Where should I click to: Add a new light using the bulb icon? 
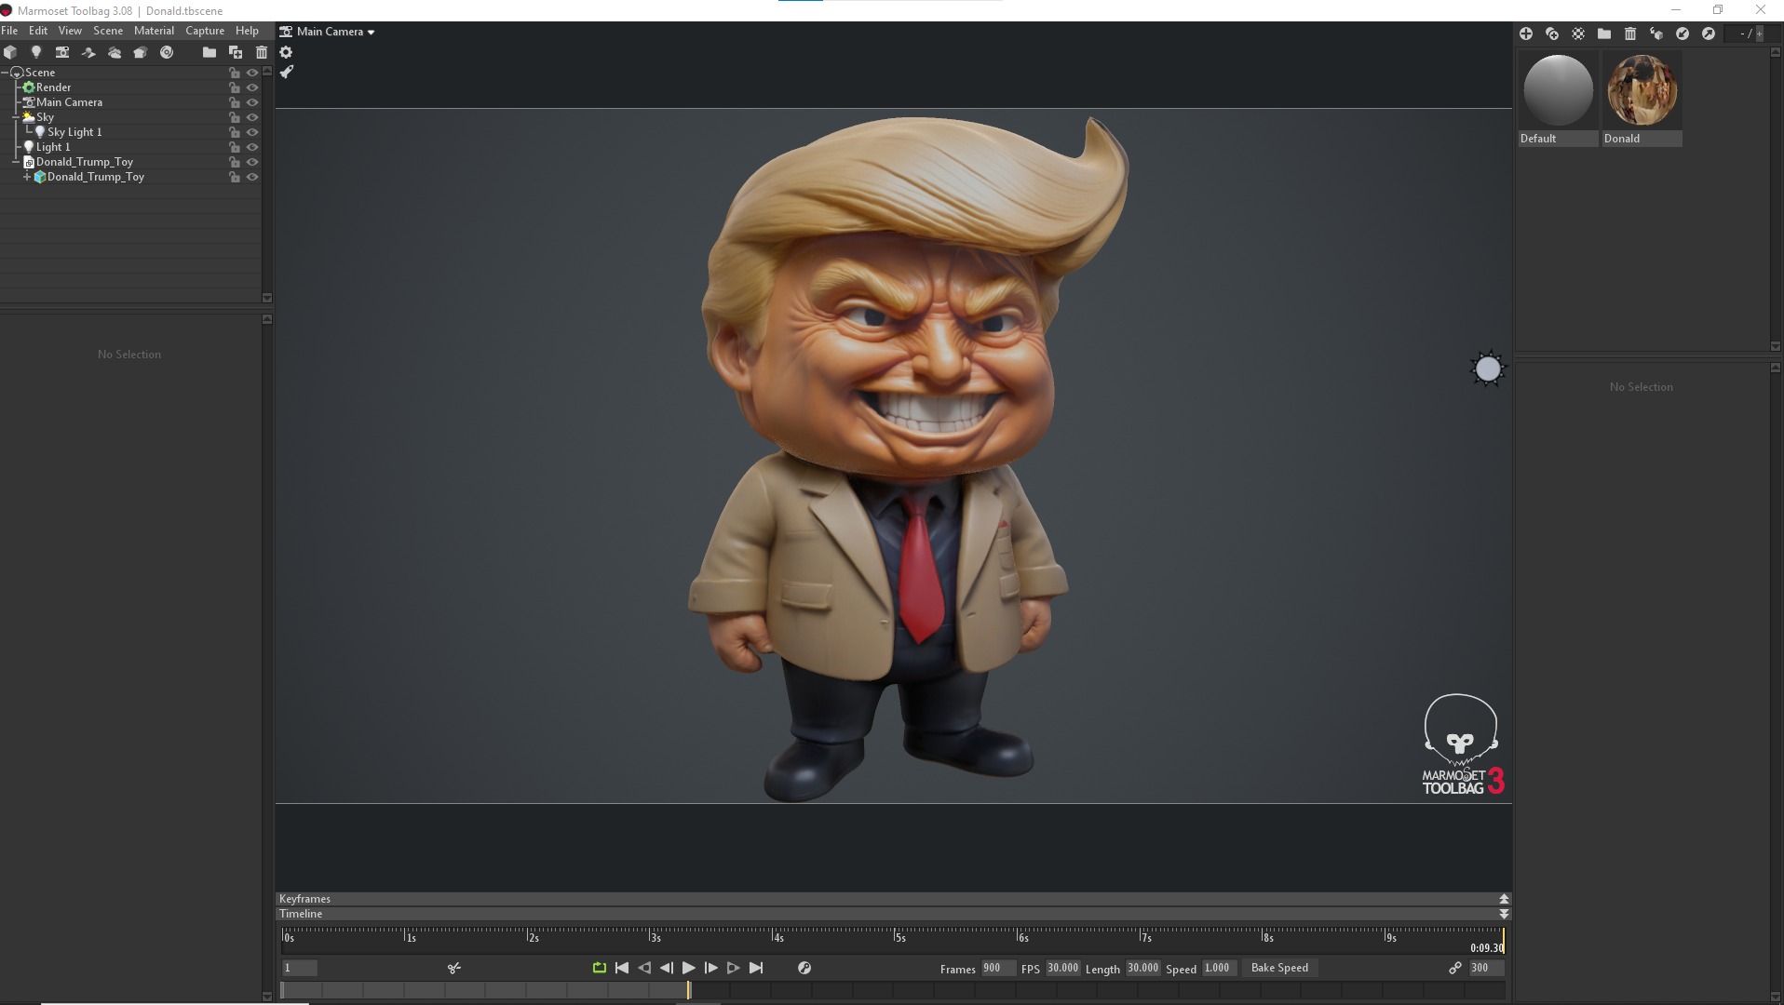pos(36,52)
